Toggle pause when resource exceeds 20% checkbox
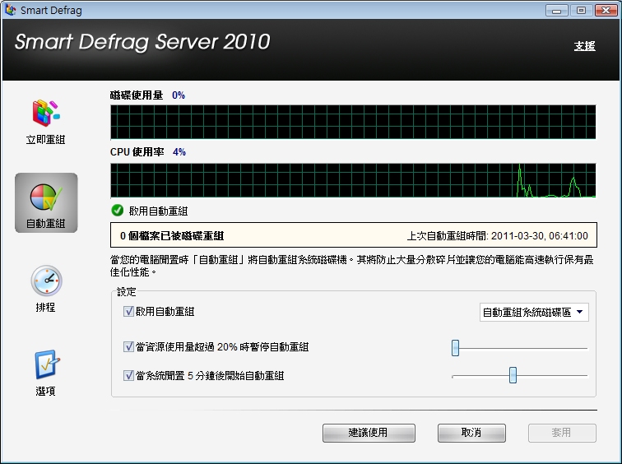The image size is (622, 464). click(x=128, y=346)
